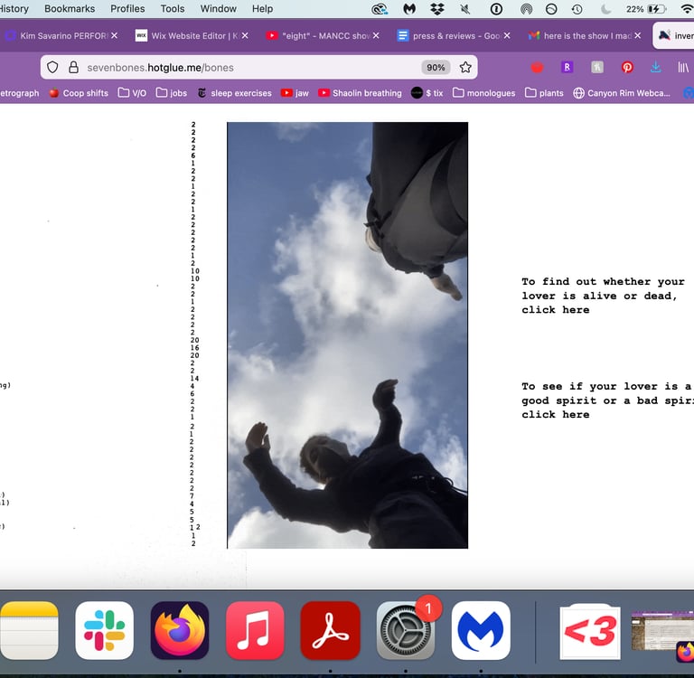Open $ tix bookmark
The width and height of the screenshot is (694, 678).
427,93
